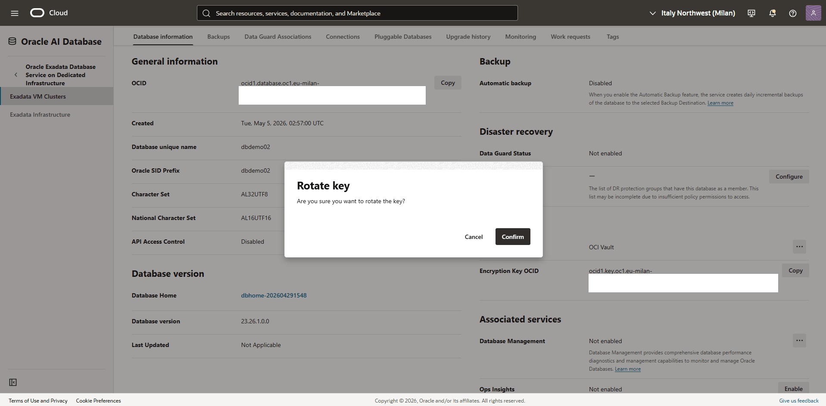Image resolution: width=826 pixels, height=406 pixels.
Task: Open the help question mark menu
Action: coord(793,13)
